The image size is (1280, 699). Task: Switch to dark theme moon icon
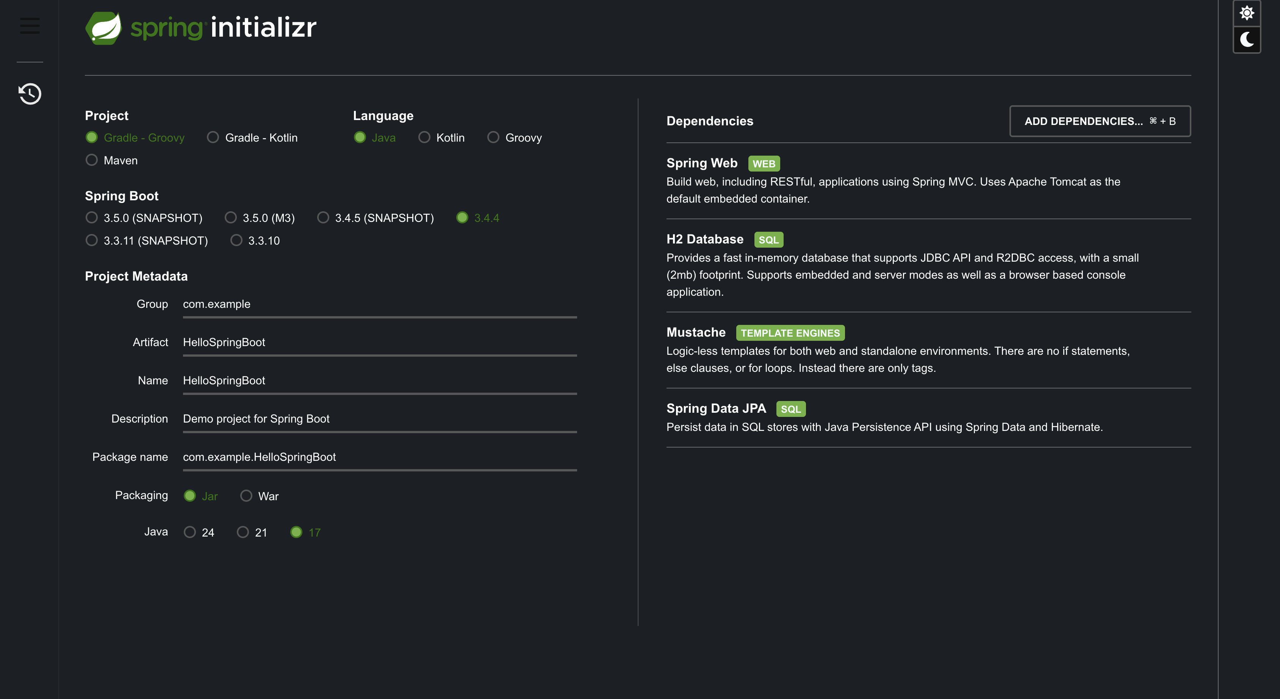point(1246,39)
